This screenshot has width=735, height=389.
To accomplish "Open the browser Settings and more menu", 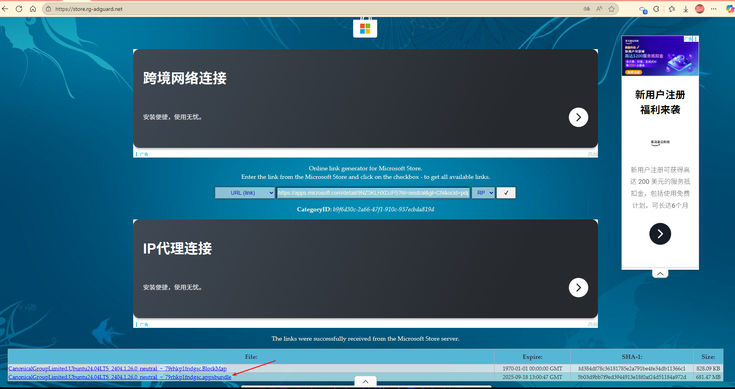I will tap(714, 9).
